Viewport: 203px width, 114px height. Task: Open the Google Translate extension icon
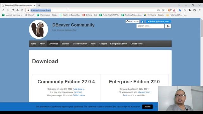[x=180, y=10]
